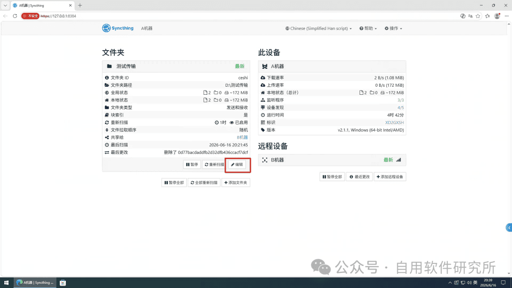This screenshot has width=512, height=288.
Task: Click the icon beside 块索引
Action: pyautogui.click(x=107, y=115)
